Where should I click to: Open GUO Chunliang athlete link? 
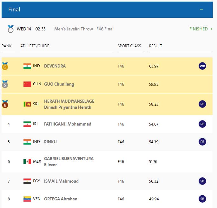coord(59,84)
